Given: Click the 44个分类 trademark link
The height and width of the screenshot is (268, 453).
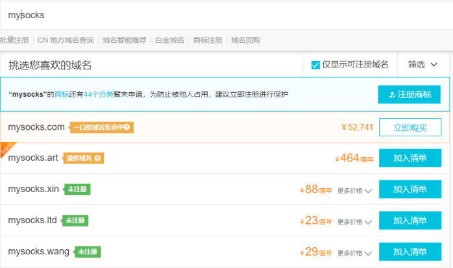Looking at the screenshot, I should point(98,95).
